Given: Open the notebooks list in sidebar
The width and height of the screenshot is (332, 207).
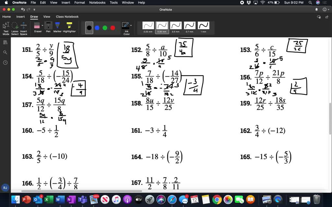Looking at the screenshot, I should coord(5,42).
